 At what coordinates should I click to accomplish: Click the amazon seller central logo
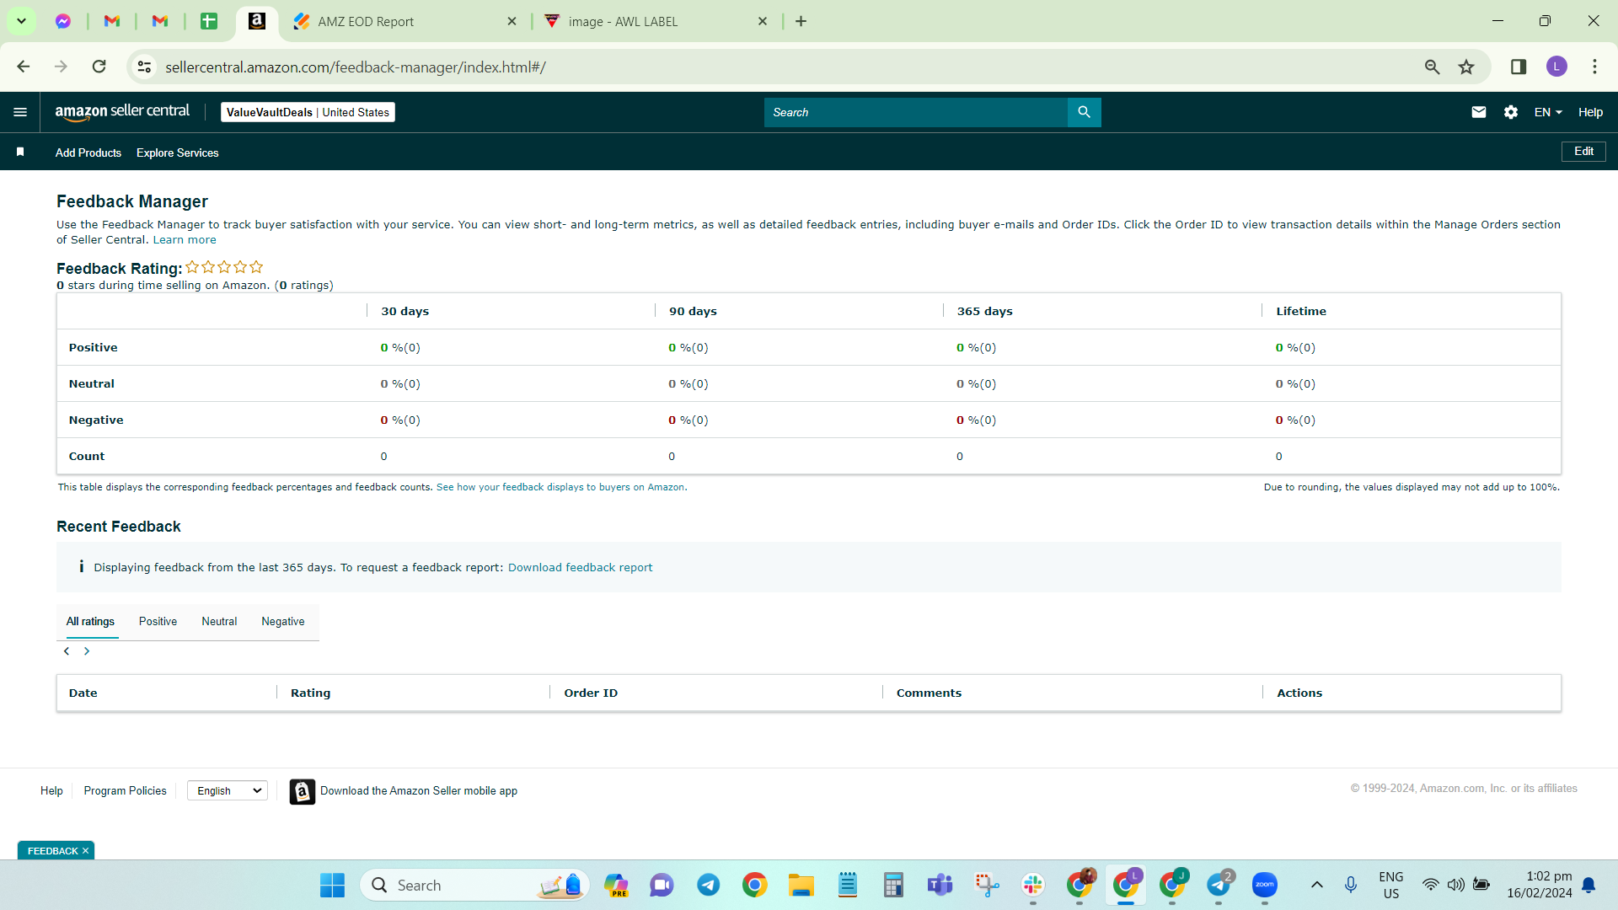122,112
